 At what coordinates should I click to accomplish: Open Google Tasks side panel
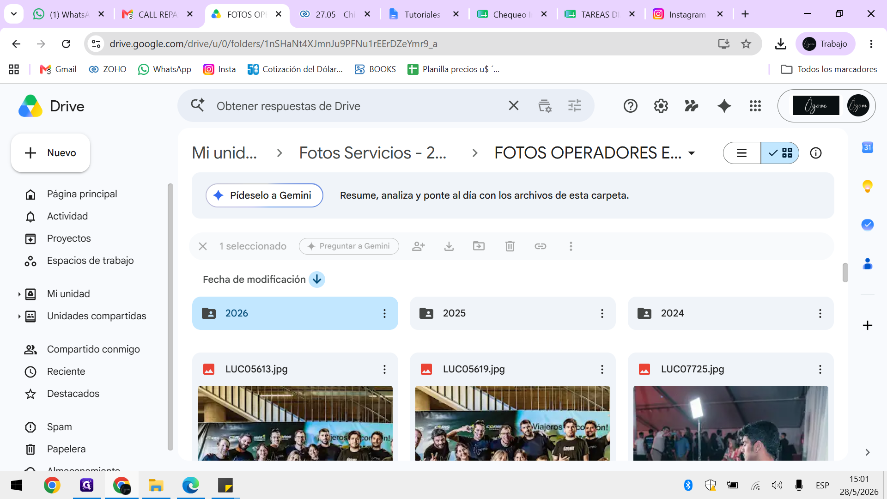pyautogui.click(x=867, y=225)
